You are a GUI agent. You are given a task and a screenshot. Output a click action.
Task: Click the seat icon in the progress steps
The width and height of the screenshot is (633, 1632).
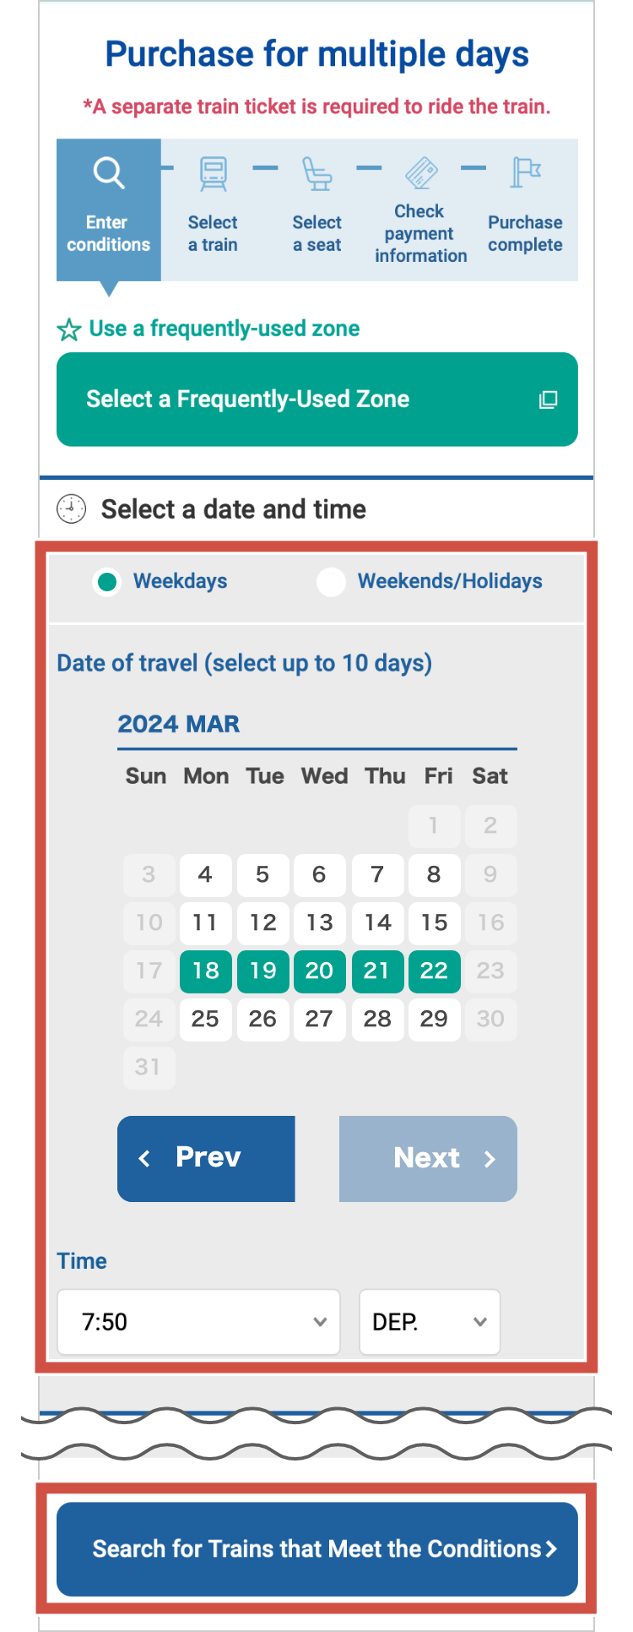coord(316,172)
